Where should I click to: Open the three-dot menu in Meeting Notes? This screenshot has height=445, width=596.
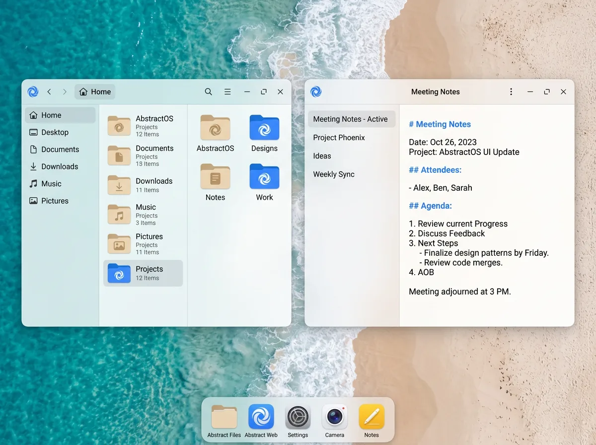(x=511, y=92)
